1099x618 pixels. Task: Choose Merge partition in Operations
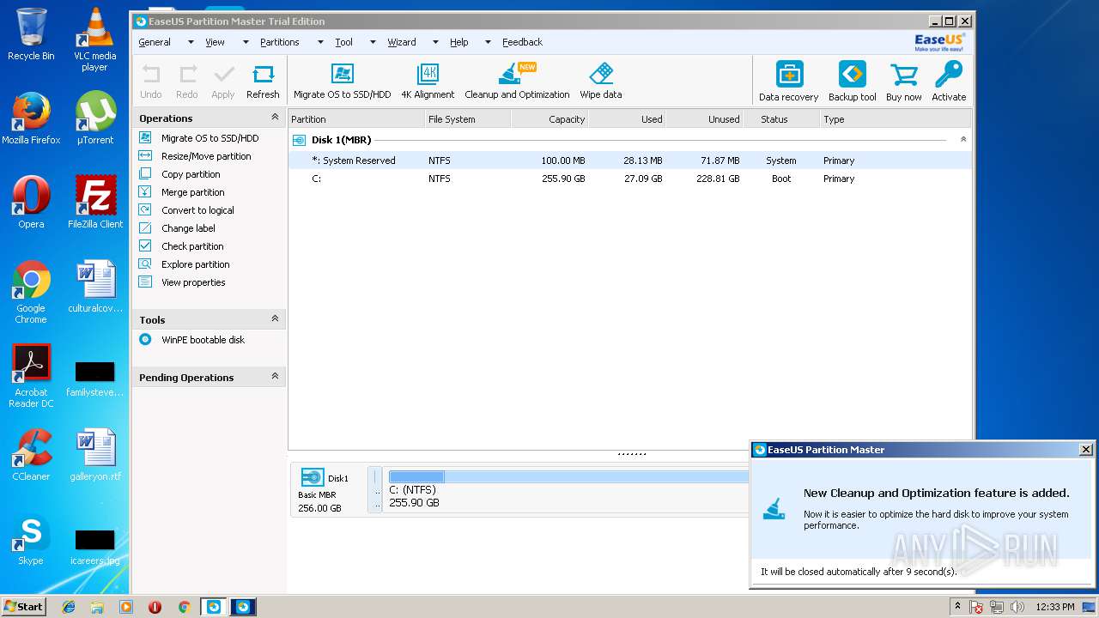[x=192, y=192]
